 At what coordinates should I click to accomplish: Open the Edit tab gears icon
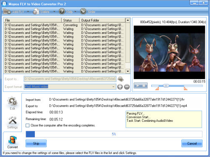tap(12, 101)
